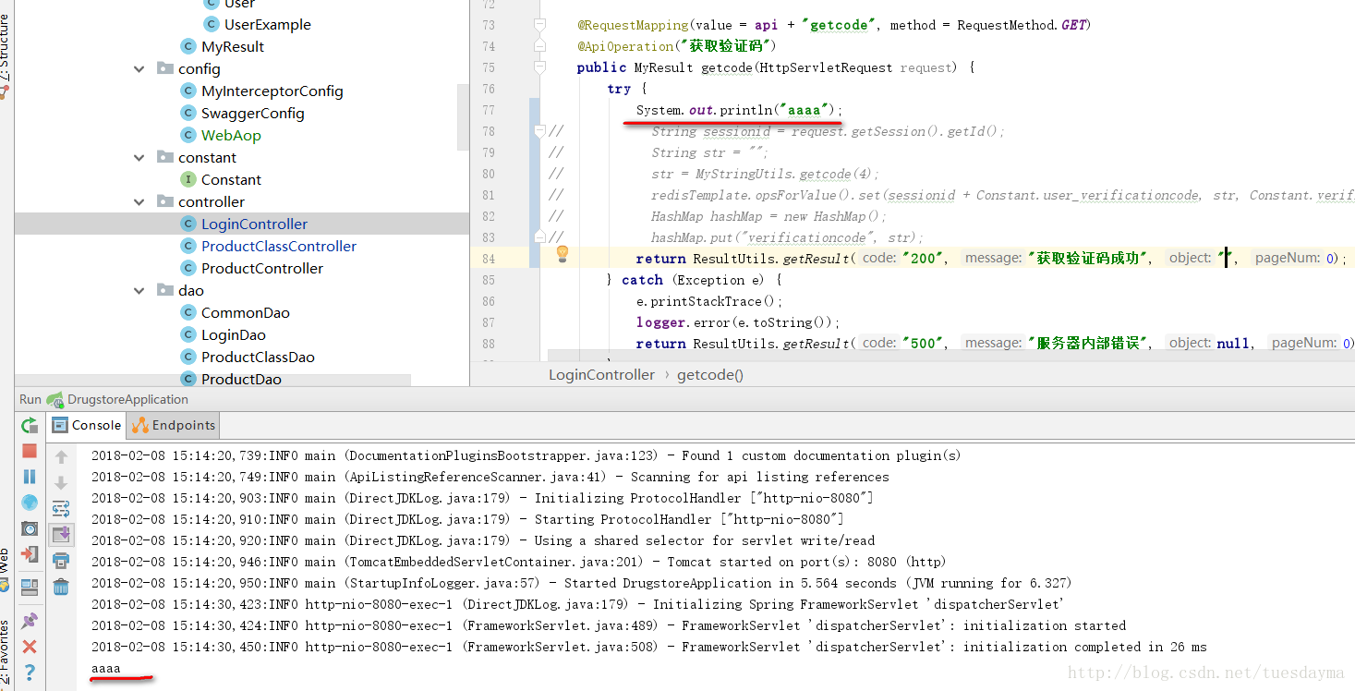
Task: Open ProductDao in the project tree
Action: coord(241,379)
